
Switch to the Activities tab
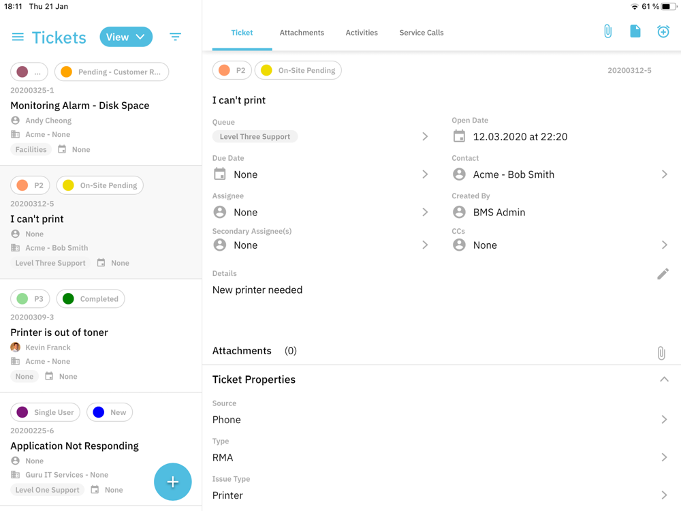point(362,33)
